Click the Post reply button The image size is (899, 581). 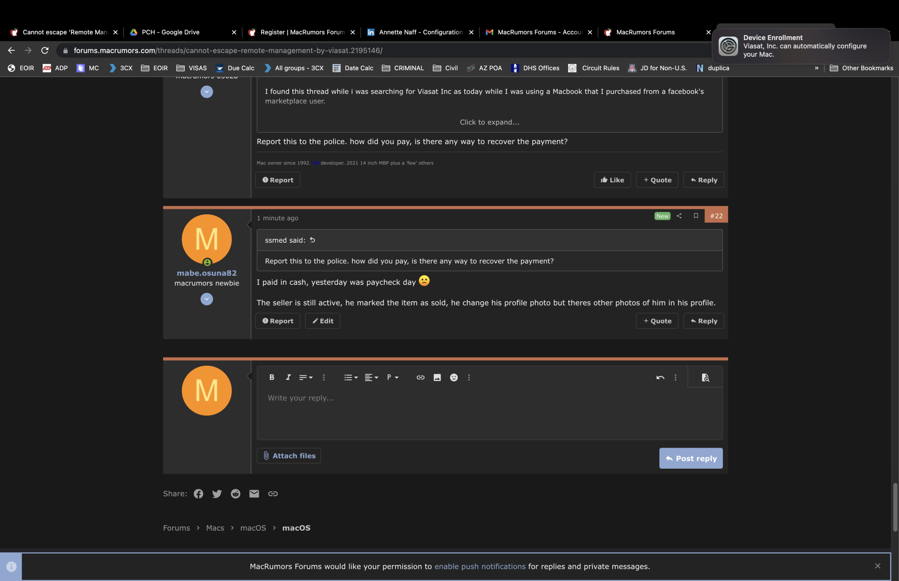pos(691,458)
